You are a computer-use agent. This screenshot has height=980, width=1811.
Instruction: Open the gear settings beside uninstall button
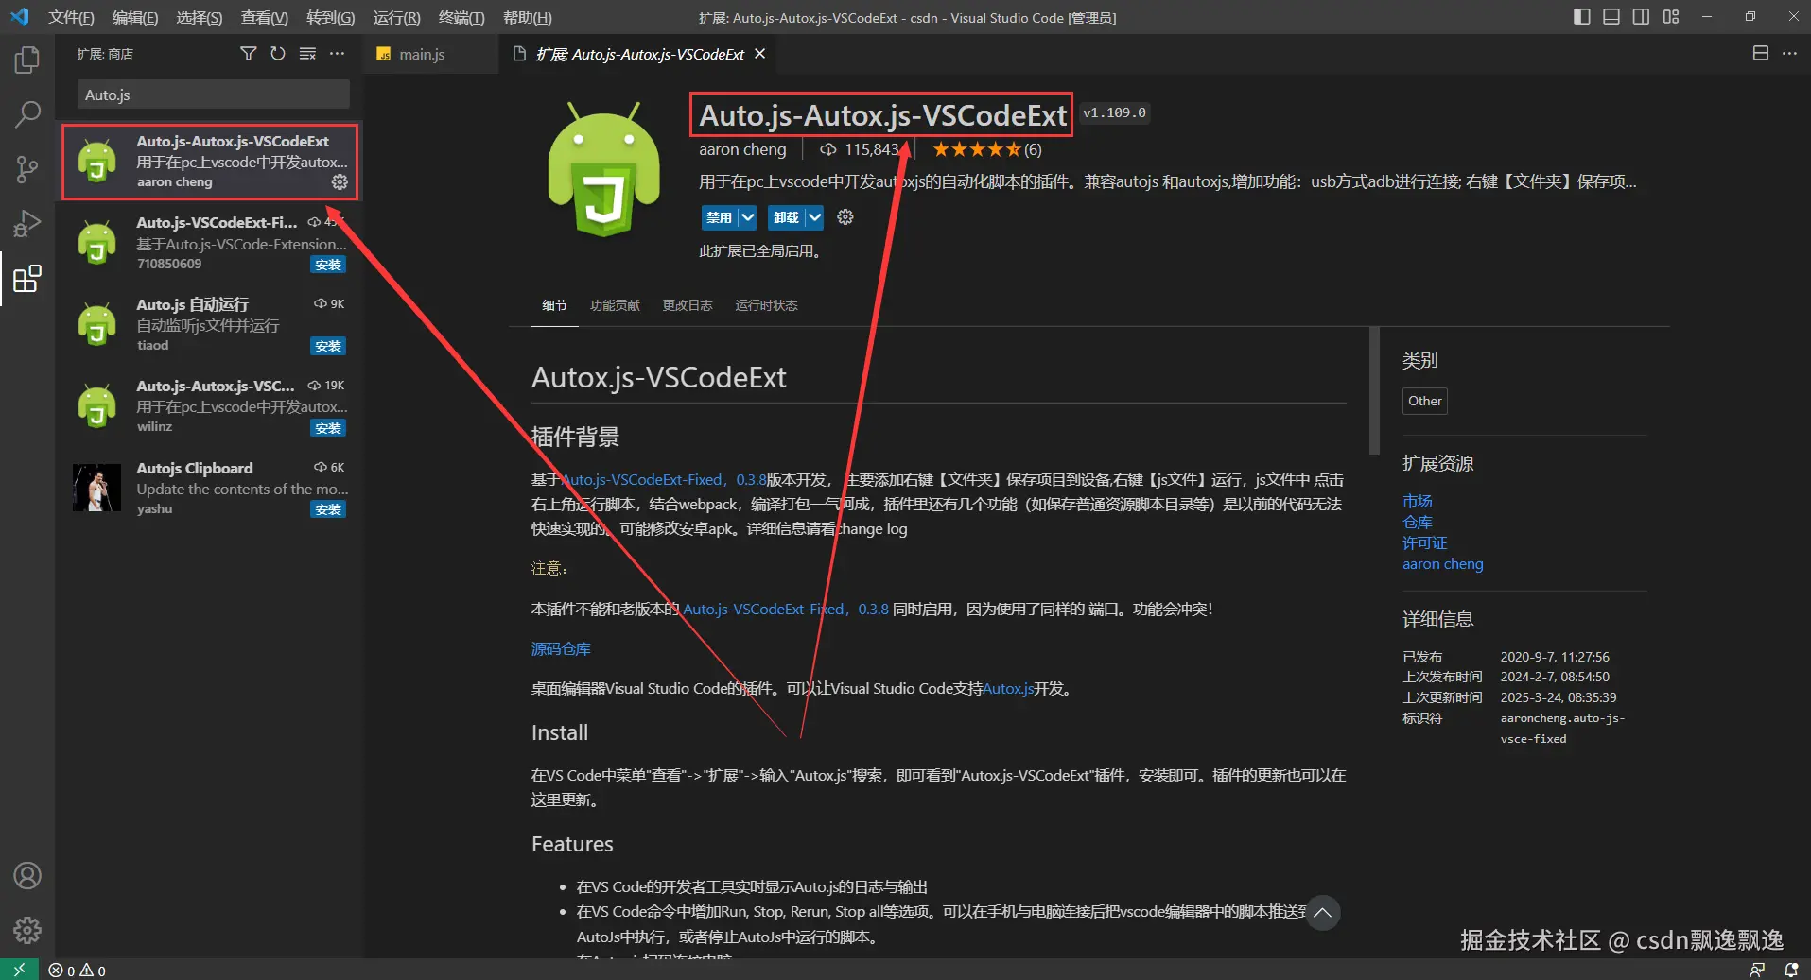pos(845,217)
